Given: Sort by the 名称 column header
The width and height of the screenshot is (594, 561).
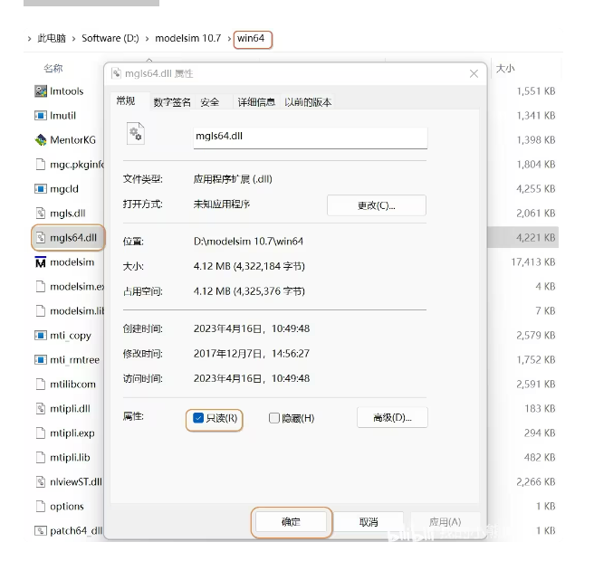Looking at the screenshot, I should tap(53, 69).
